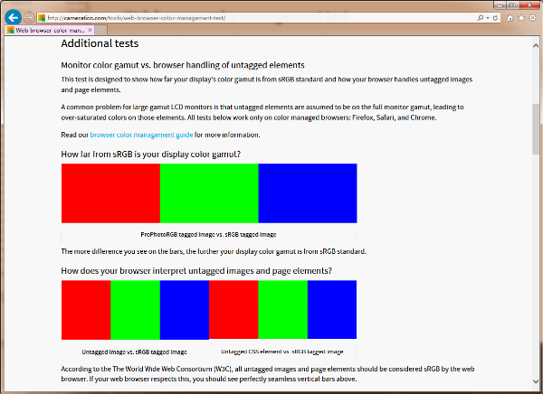Click the browser Forward arrow button
The width and height of the screenshot is (543, 394).
(x=30, y=17)
